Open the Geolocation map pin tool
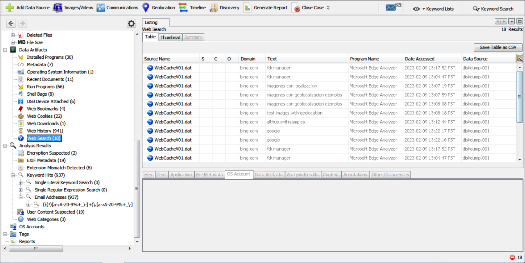This screenshot has height=263, width=525. coord(146,7)
